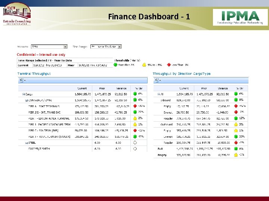Viewport: 269px width, 201px height.
Task: Collapse the All row in Throughput by Direction
Action: coord(159,94)
